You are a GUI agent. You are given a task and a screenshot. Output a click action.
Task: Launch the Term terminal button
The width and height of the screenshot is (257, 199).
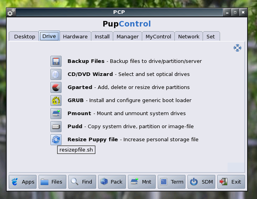(171, 182)
